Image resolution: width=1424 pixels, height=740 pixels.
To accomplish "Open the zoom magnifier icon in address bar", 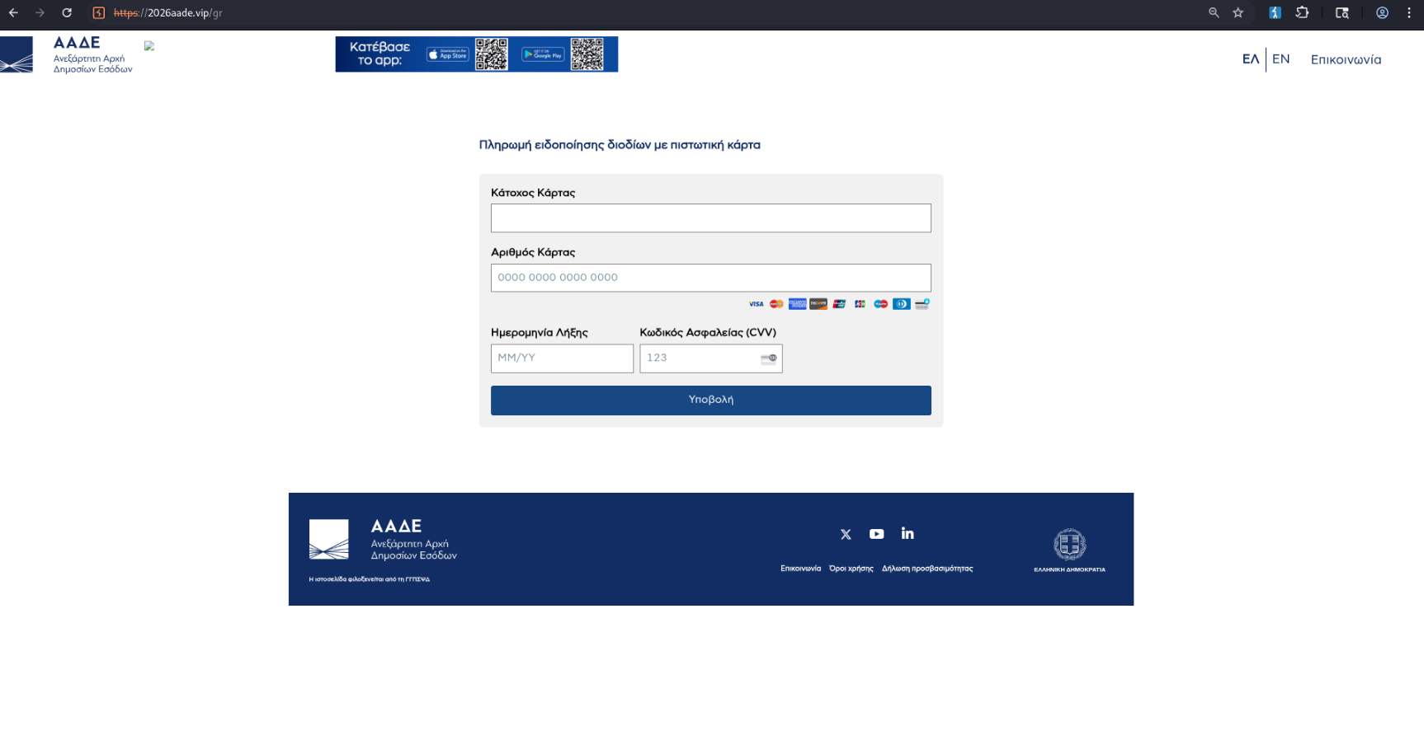I will [1214, 12].
